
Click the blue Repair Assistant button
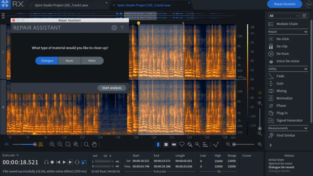click(284, 4)
